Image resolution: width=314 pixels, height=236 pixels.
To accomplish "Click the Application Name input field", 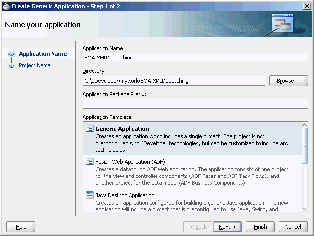I will 195,58.
